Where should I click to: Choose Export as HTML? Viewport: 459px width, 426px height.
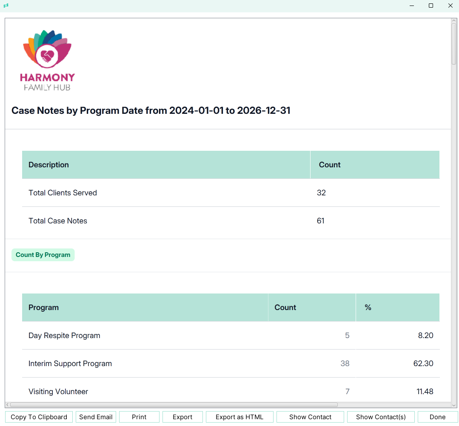[x=239, y=417]
